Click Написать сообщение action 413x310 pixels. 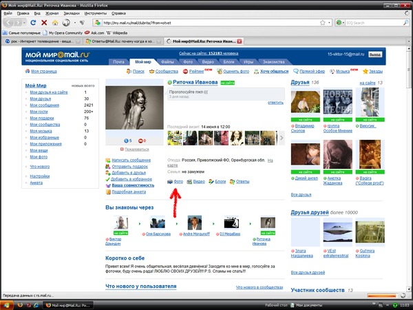coord(131,161)
